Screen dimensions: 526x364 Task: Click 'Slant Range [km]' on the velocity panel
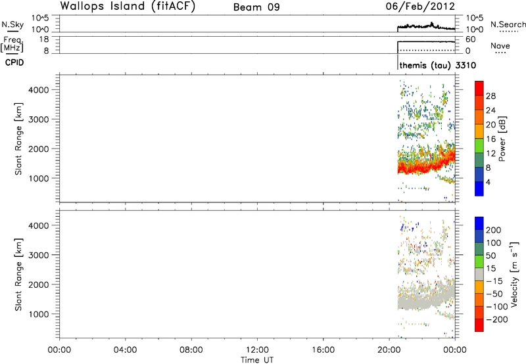[18, 275]
